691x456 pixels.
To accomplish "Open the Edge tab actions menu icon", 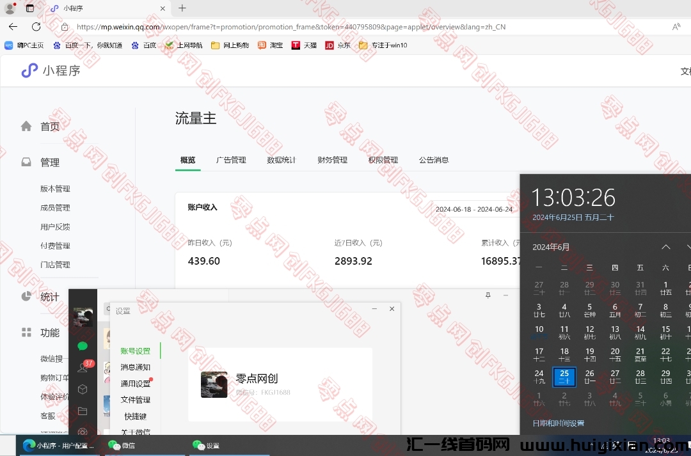I will tap(30, 8).
